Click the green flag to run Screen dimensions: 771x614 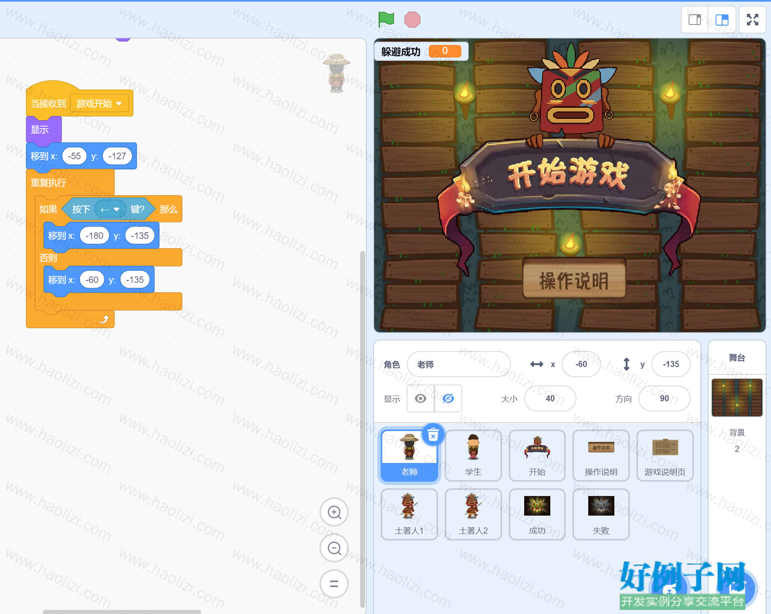click(x=386, y=19)
